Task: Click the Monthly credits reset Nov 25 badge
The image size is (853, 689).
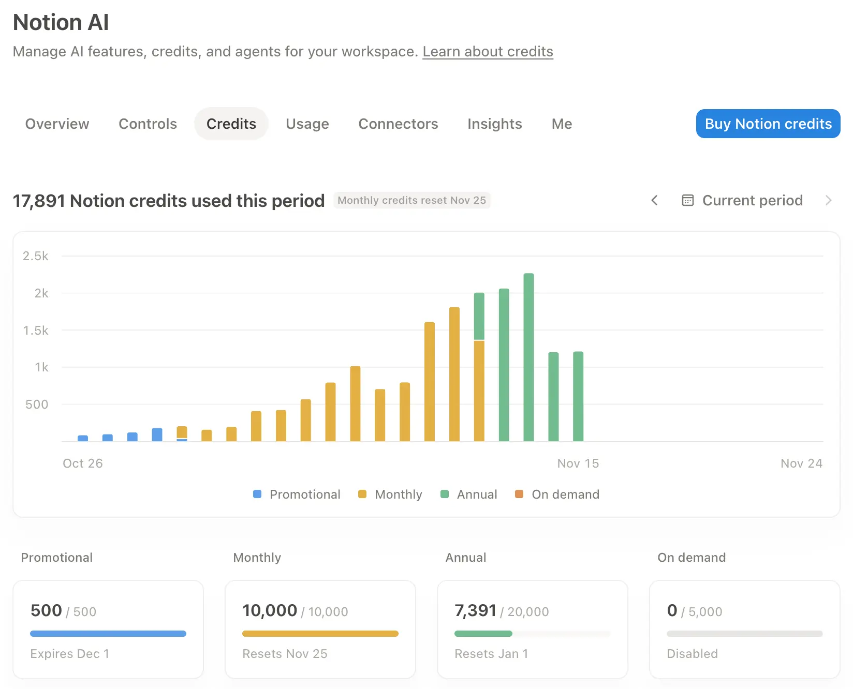Action: [x=411, y=200]
